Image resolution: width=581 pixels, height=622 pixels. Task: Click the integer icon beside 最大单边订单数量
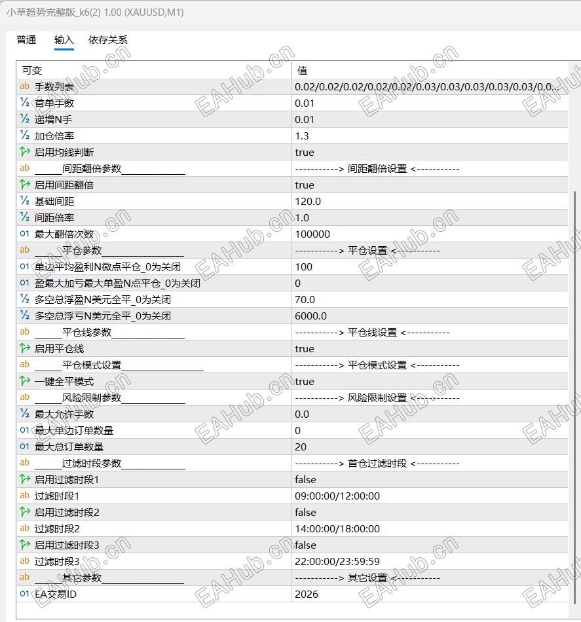[25, 430]
